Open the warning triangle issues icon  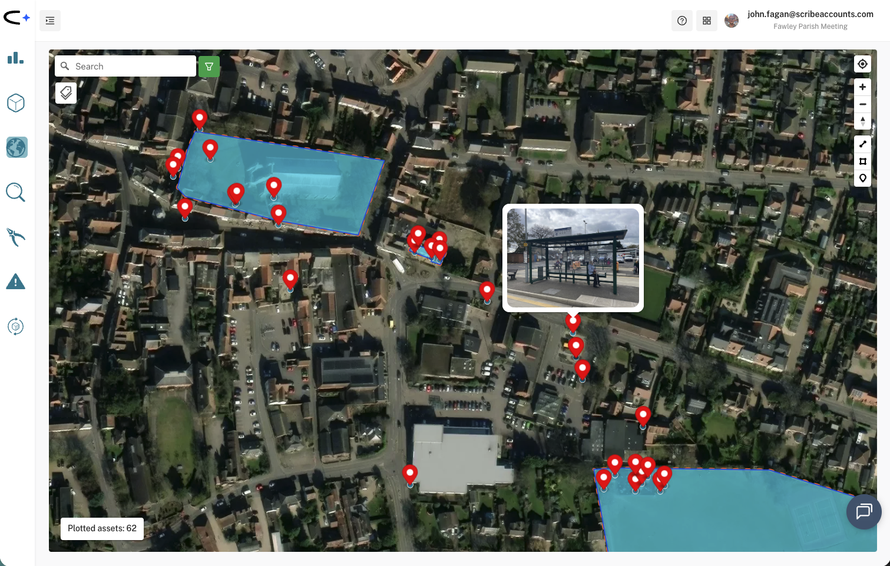click(15, 282)
